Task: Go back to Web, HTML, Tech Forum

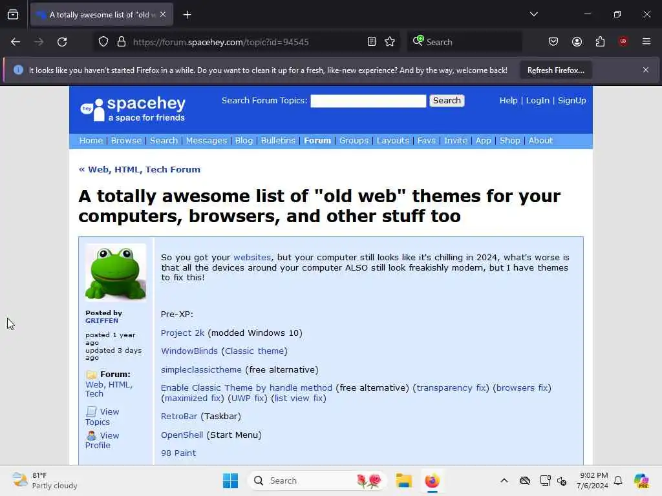Action: (x=140, y=170)
